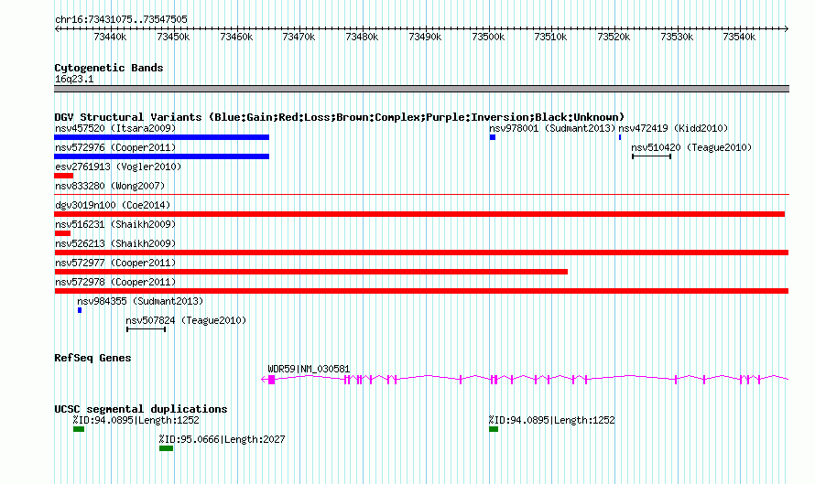Click the nsv984355 small blue marker
This screenshot has width=815, height=484.
80,310
